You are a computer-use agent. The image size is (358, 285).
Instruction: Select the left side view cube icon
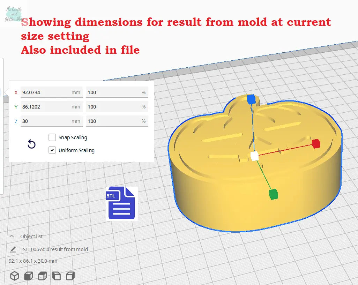(x=56, y=276)
